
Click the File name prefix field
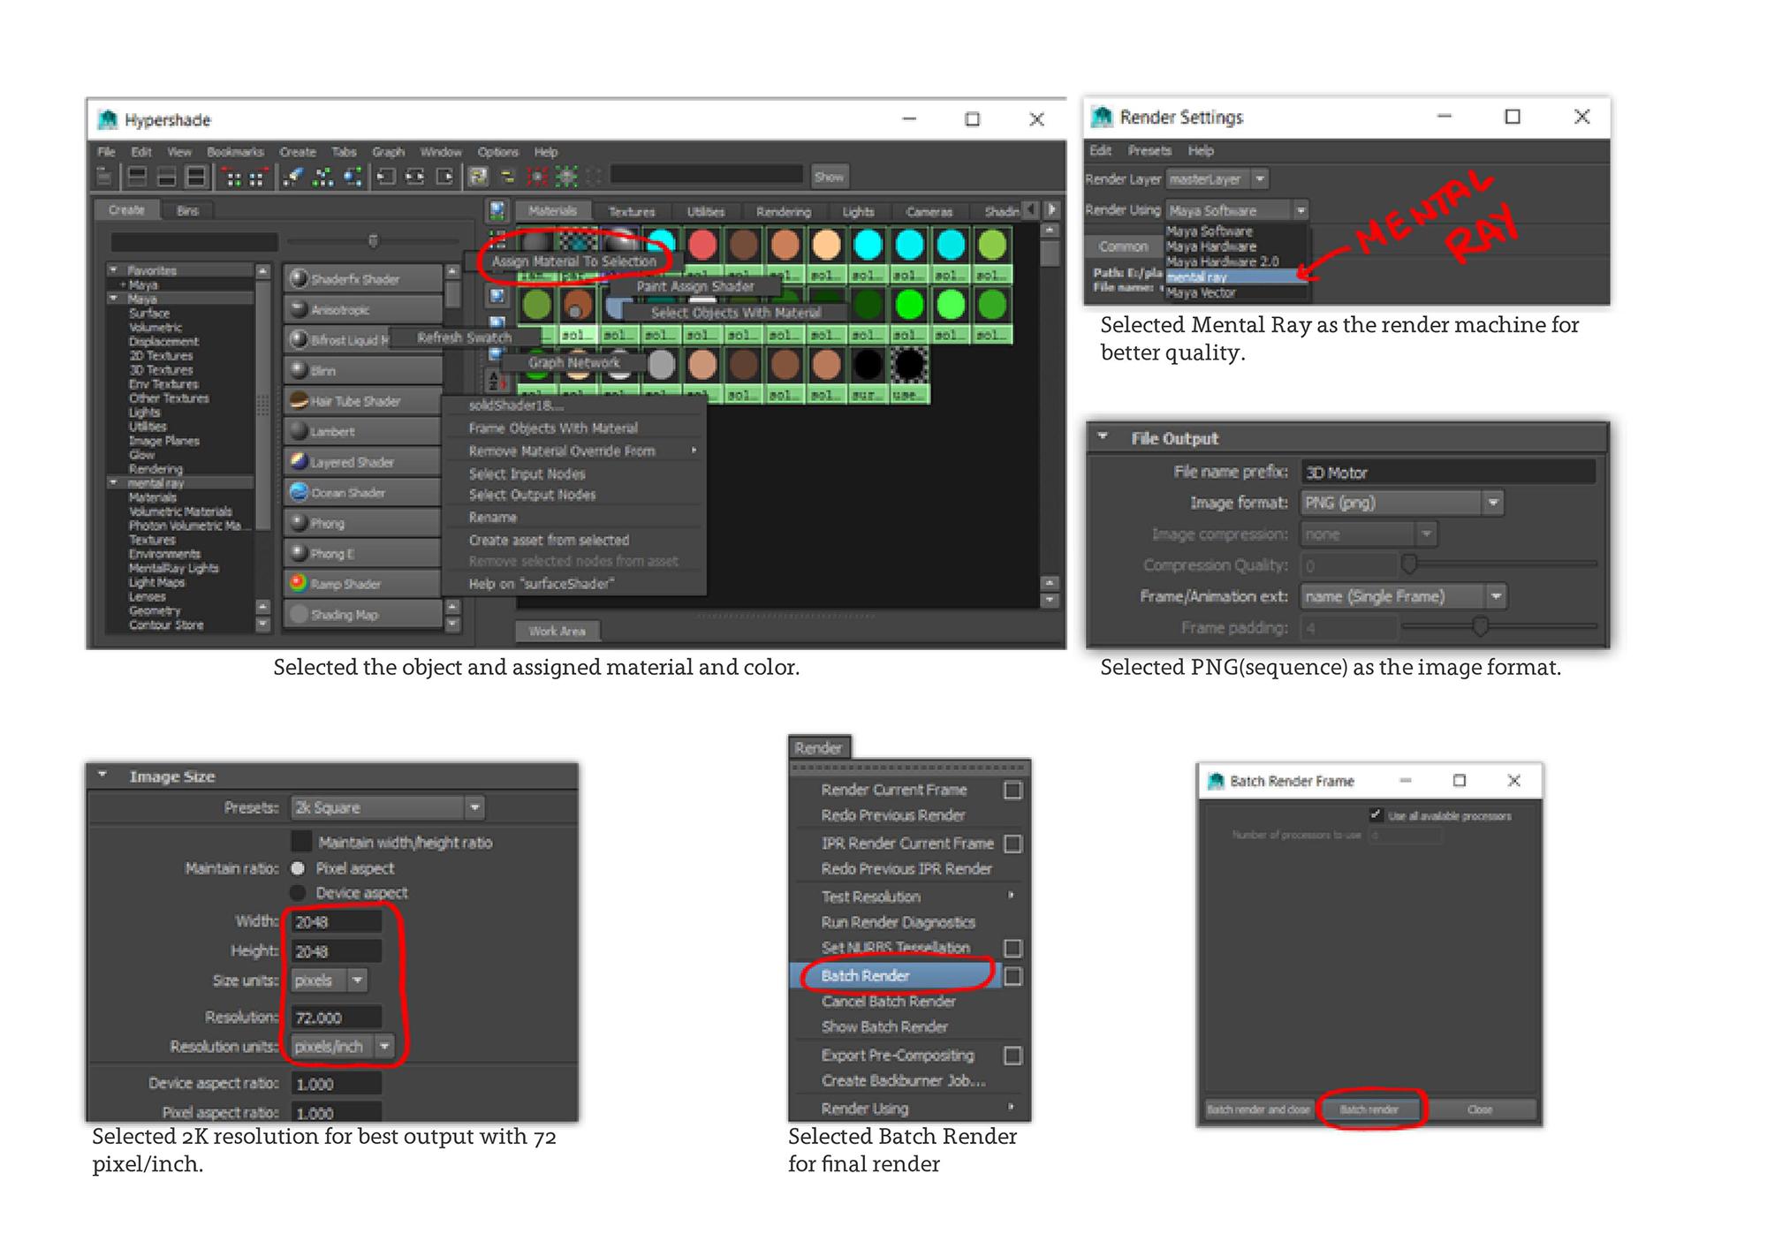(x=1448, y=472)
